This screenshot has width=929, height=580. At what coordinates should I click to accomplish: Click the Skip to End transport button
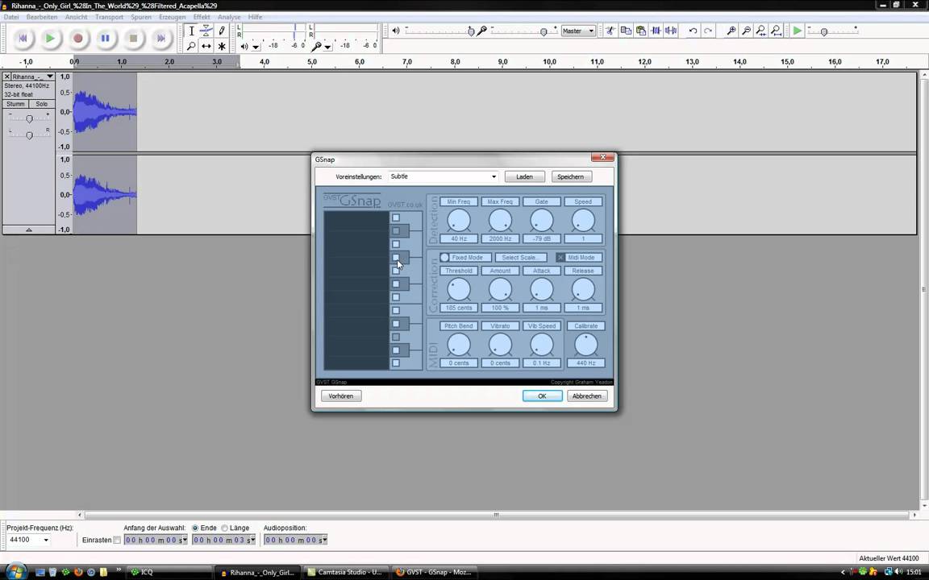[160, 38]
